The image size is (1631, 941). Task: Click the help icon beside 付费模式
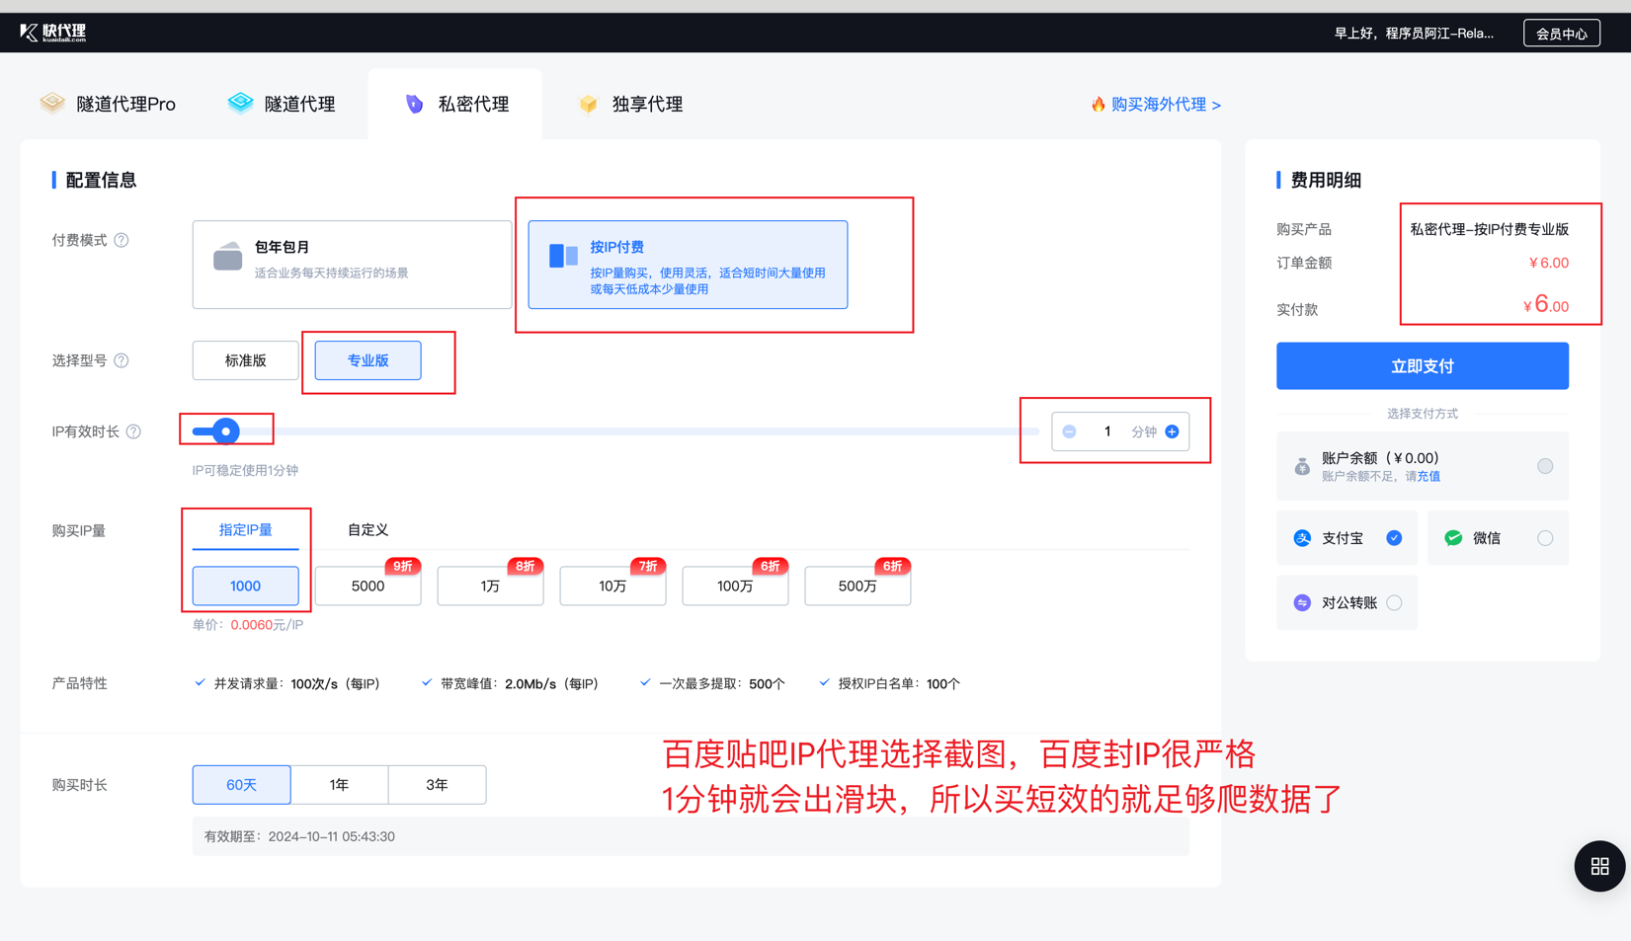click(122, 240)
